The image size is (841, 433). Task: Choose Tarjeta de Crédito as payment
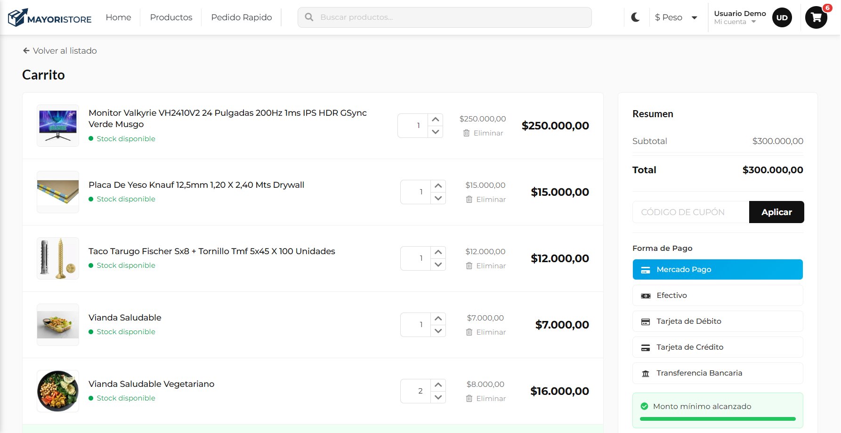pos(718,347)
